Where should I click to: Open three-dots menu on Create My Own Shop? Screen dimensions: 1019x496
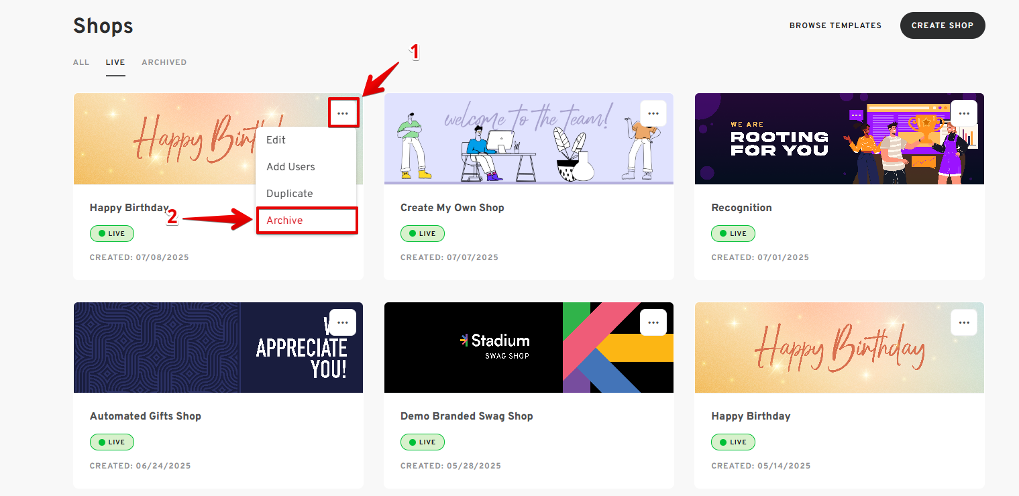[653, 113]
